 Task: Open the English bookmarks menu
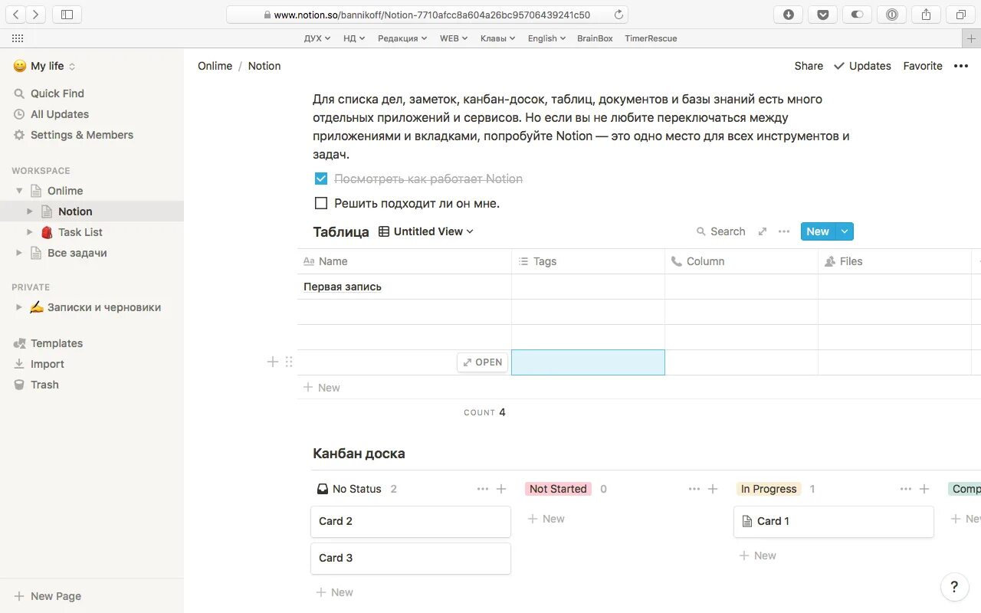[546, 38]
